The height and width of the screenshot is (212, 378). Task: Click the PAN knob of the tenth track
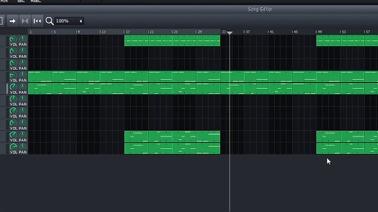click(22, 147)
